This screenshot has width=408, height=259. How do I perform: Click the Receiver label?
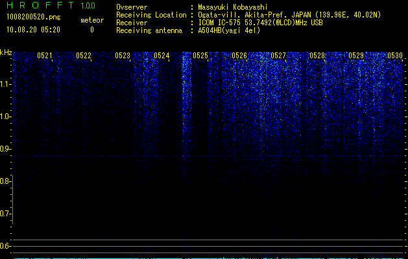(132, 23)
